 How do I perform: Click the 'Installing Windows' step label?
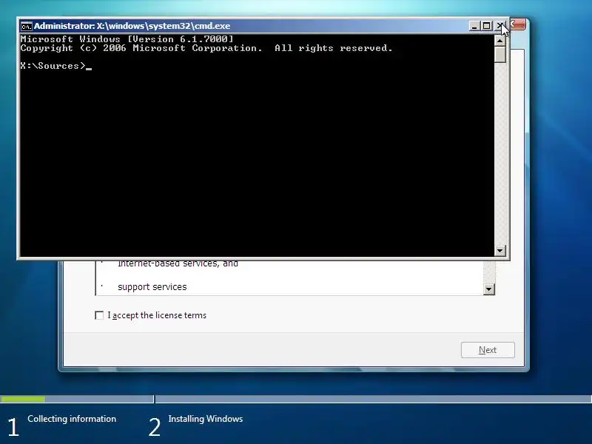[206, 419]
